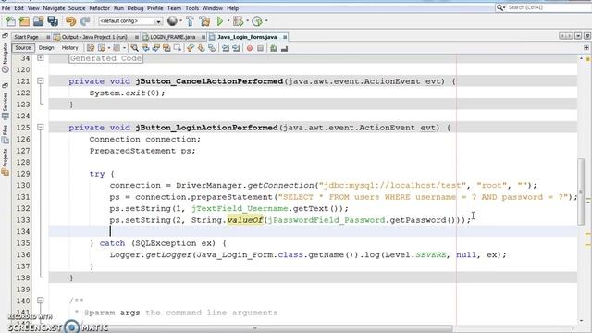
Task: Open the Run Project dropdown arrow
Action: [228, 21]
